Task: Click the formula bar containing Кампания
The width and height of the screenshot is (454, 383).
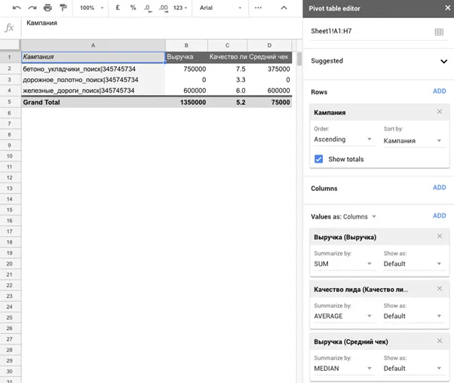Action: pyautogui.click(x=161, y=27)
